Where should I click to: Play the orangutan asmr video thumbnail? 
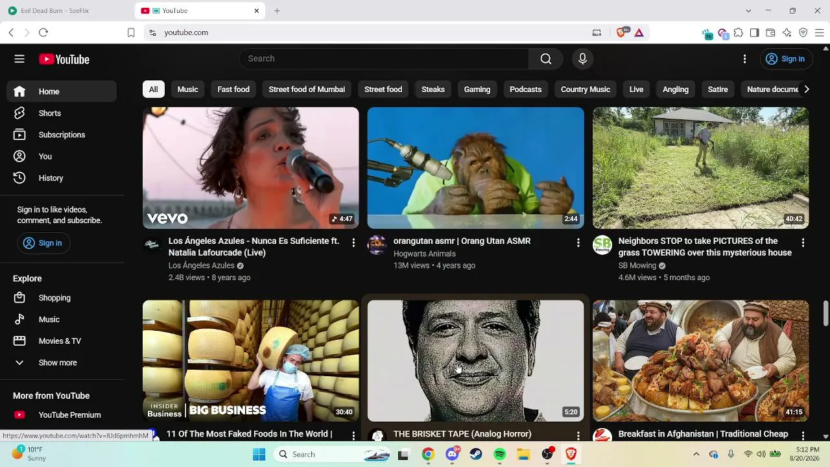tap(475, 168)
